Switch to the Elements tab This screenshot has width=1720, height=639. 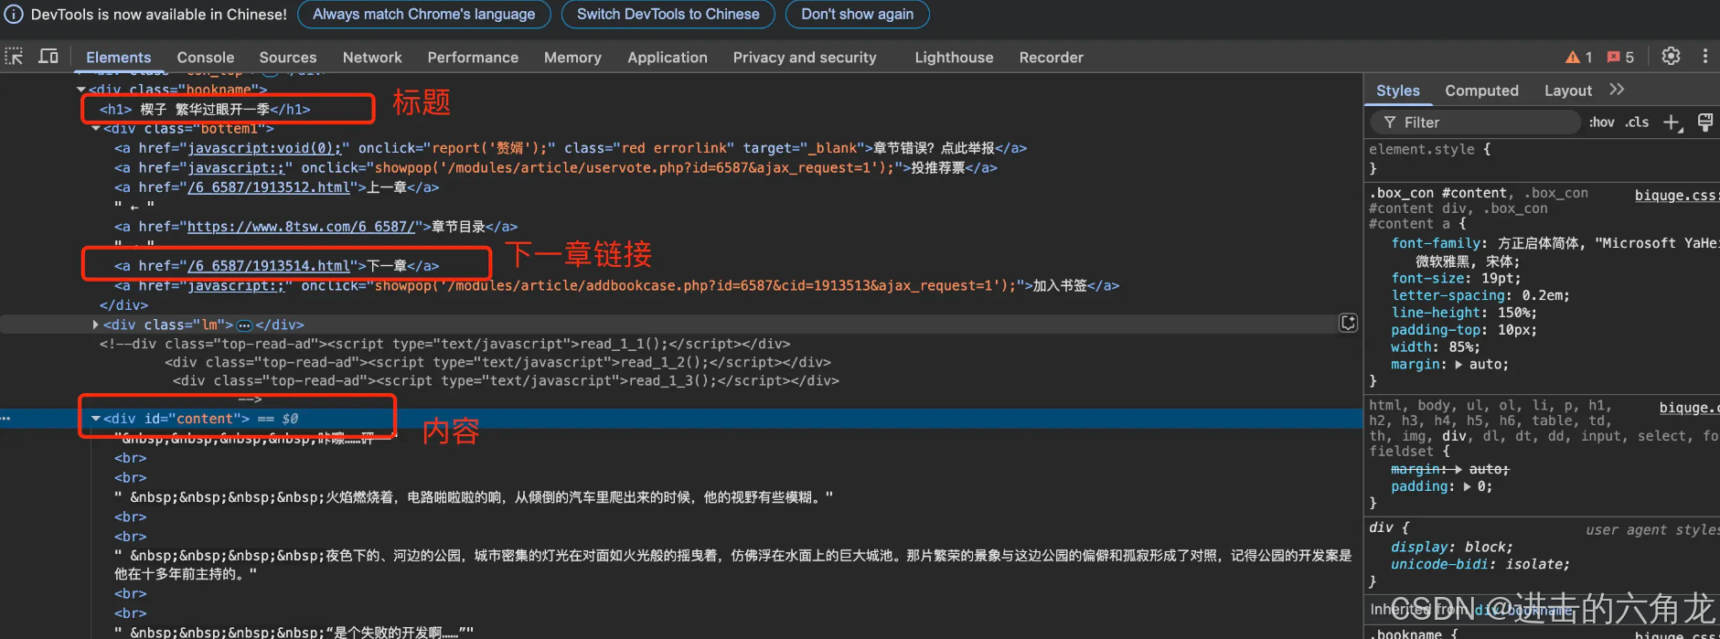coord(119,57)
